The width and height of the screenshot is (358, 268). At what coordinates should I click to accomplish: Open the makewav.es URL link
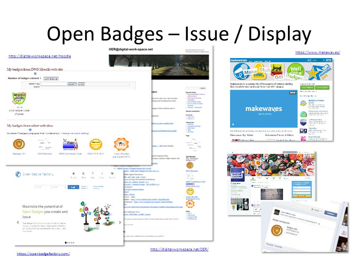pos(318,52)
